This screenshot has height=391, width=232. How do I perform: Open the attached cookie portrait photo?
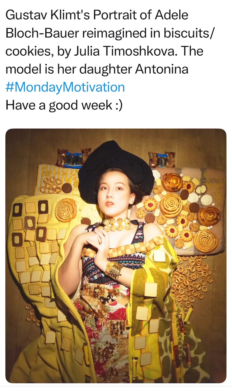[116, 256]
